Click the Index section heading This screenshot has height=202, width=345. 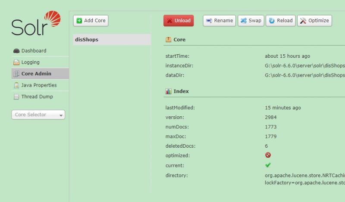181,91
